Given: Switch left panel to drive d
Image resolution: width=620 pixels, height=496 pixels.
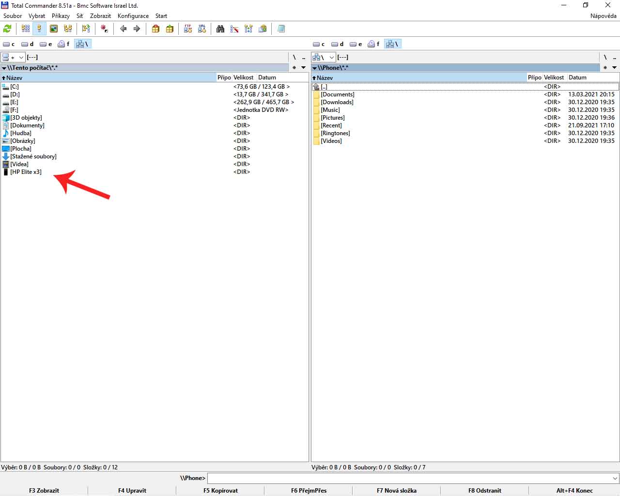Looking at the screenshot, I should 28,44.
